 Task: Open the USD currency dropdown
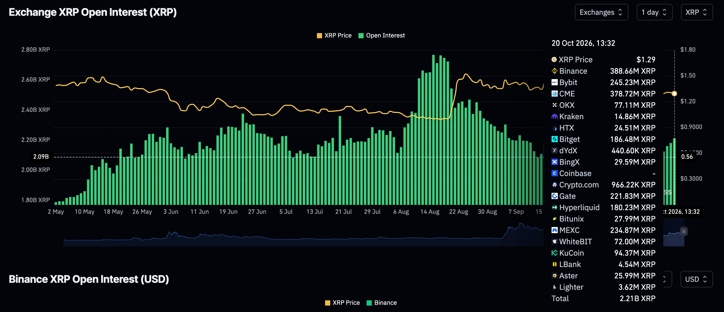pos(697,279)
